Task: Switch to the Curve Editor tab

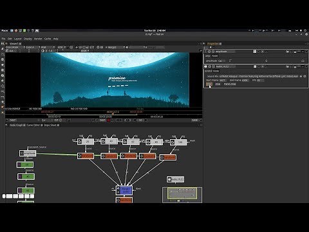Action: pos(33,125)
